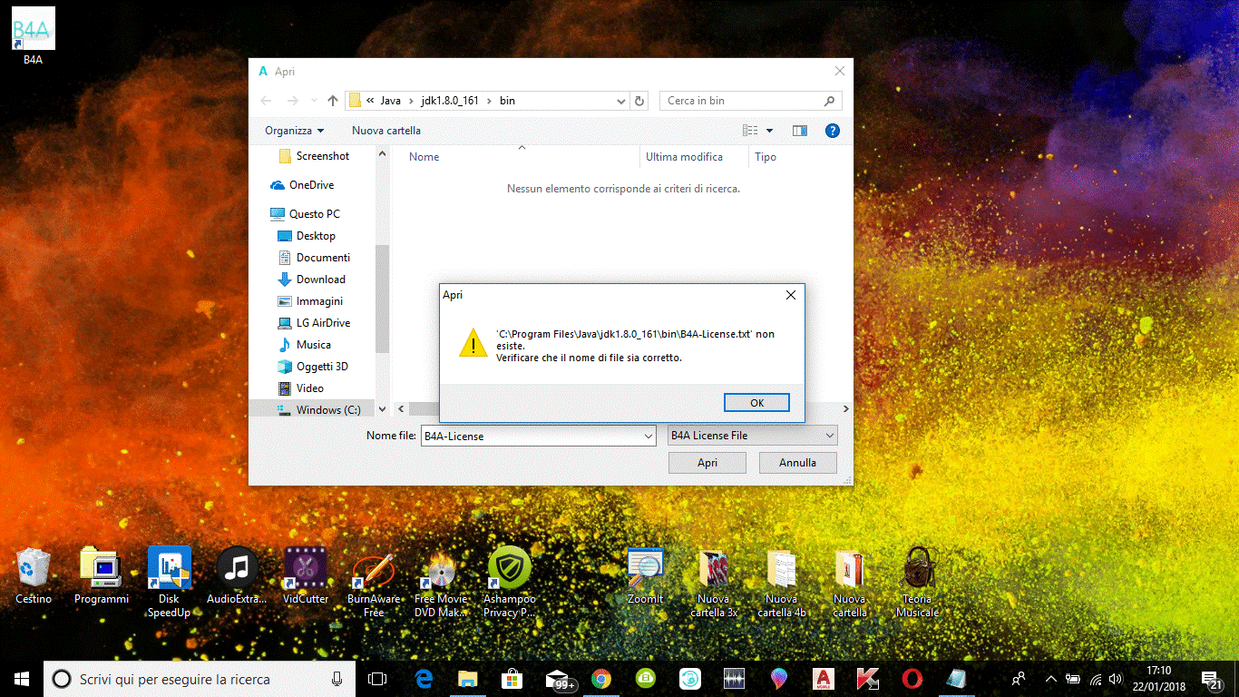Click the taskbar search box
1239x697 pixels.
tap(200, 679)
